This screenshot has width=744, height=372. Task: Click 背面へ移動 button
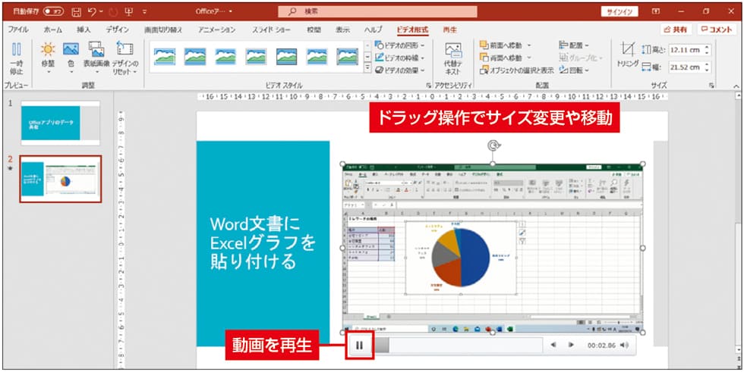(506, 58)
